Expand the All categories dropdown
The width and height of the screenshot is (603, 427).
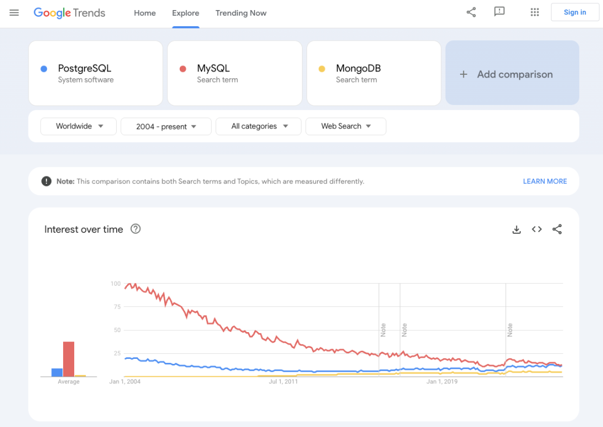point(259,126)
